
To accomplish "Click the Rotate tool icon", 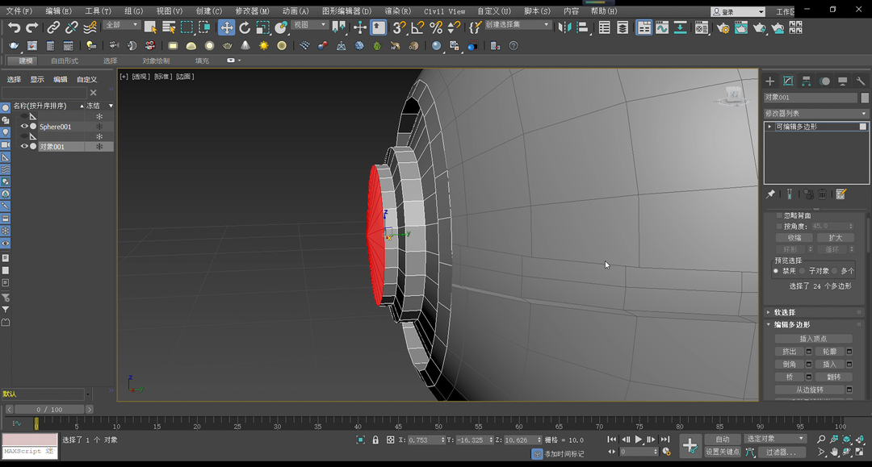I will (245, 27).
